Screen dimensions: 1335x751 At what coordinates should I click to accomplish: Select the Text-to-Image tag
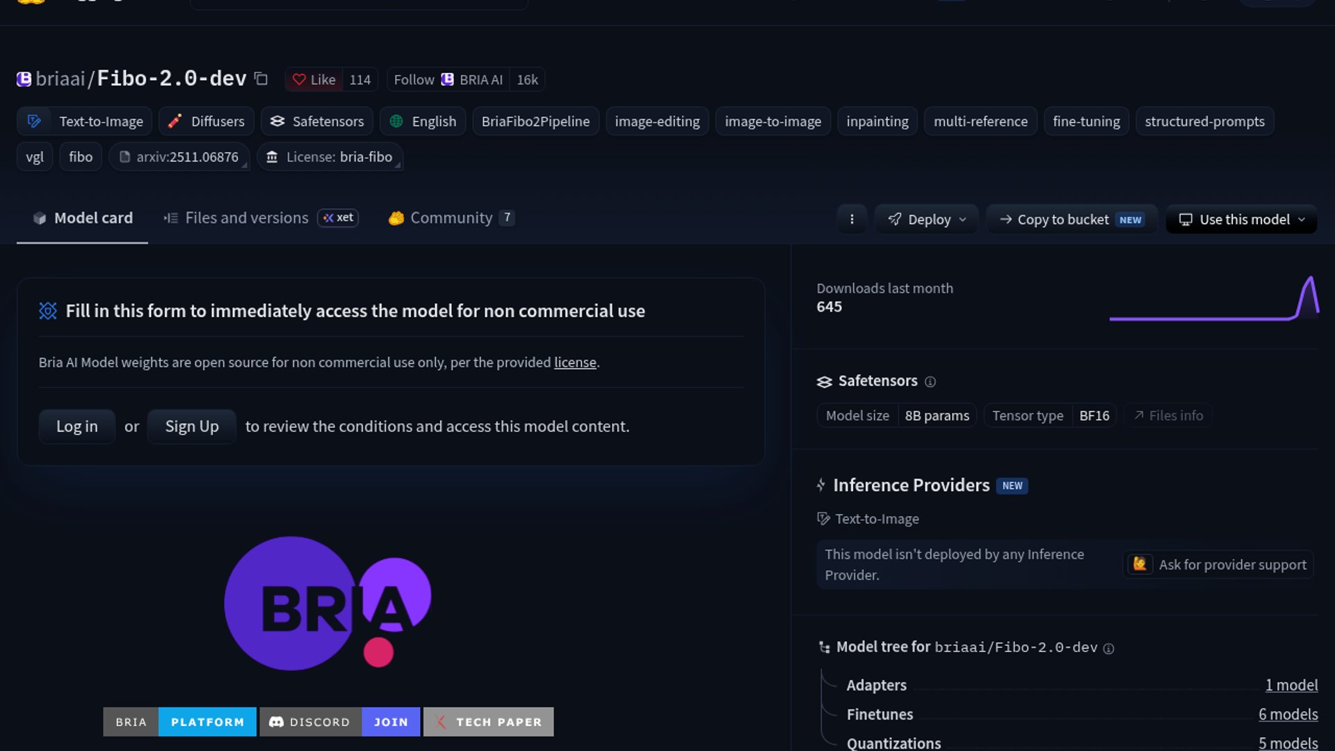coord(84,121)
